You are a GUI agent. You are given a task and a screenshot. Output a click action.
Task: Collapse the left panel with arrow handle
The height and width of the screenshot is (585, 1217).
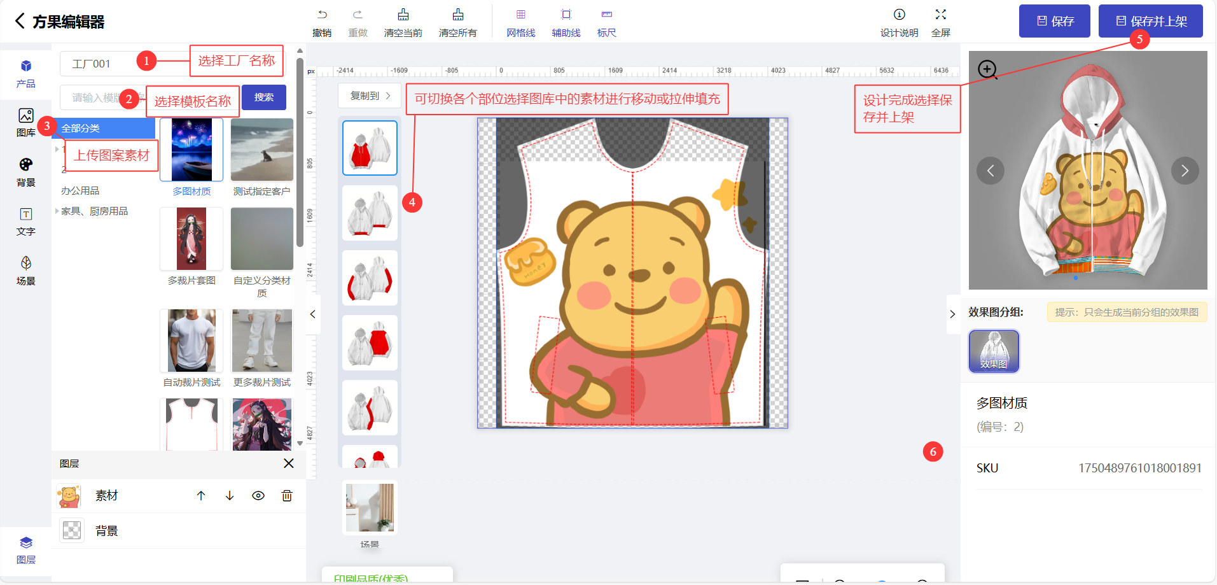[312, 314]
